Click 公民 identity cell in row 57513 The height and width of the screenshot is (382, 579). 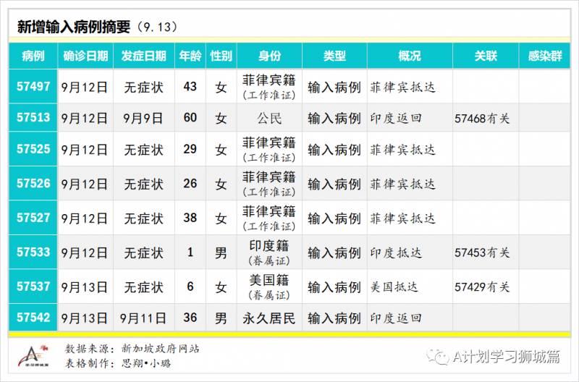pos(269,118)
